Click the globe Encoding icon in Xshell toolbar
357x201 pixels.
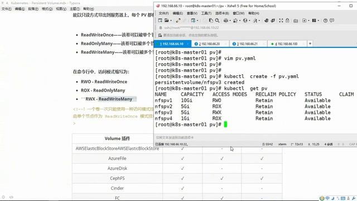(x=245, y=21)
